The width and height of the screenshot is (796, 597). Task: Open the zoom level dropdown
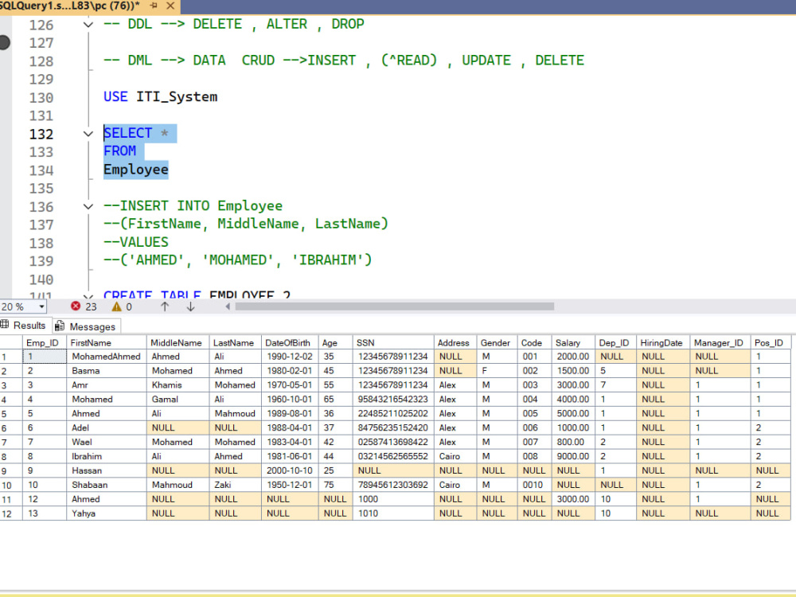click(x=41, y=306)
